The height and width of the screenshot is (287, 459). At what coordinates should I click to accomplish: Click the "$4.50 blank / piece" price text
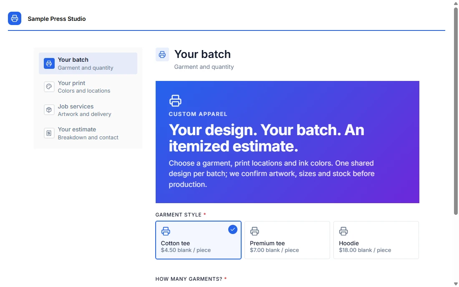pos(186,250)
